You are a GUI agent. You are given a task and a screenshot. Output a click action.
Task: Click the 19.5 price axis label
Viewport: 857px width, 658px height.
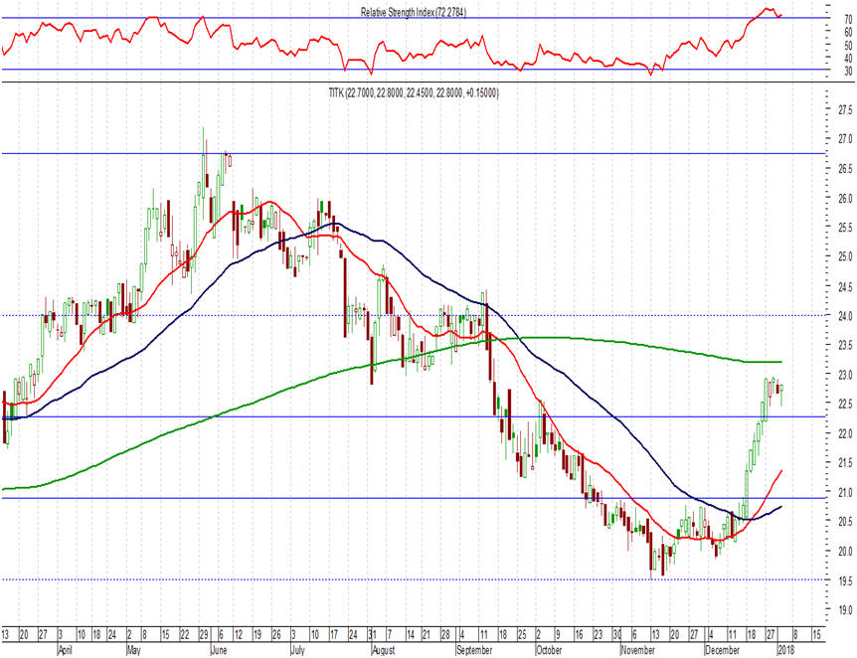[845, 580]
